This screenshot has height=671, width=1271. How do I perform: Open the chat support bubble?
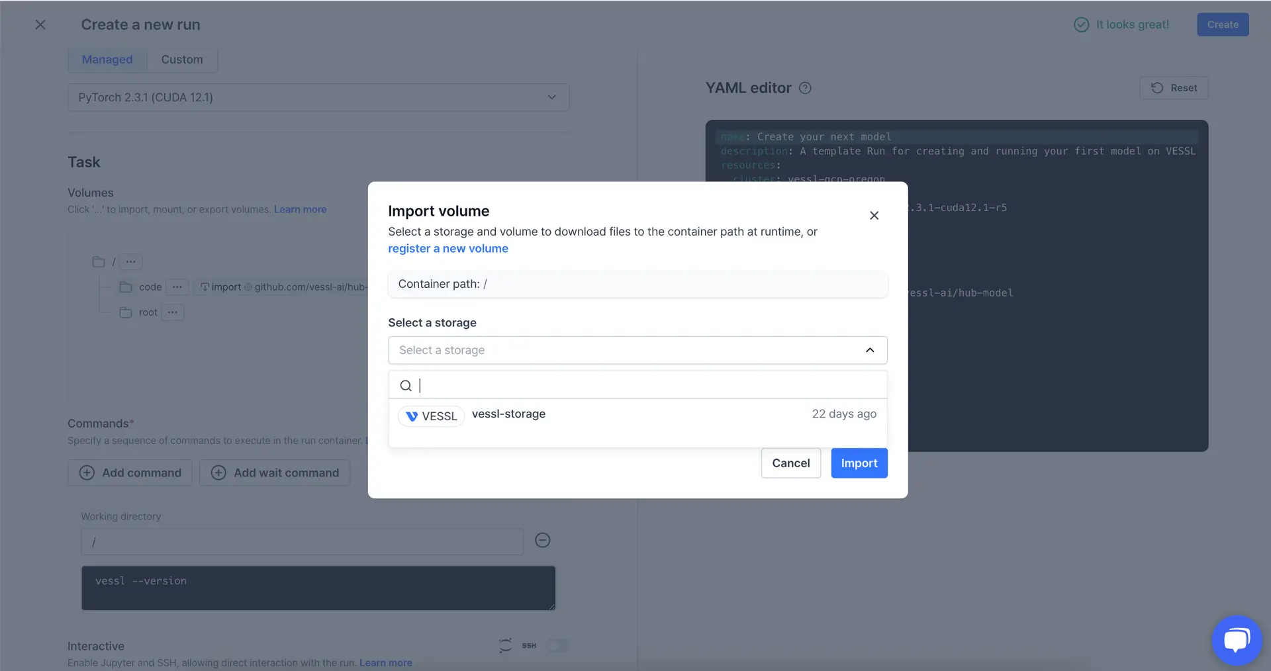coord(1236,640)
